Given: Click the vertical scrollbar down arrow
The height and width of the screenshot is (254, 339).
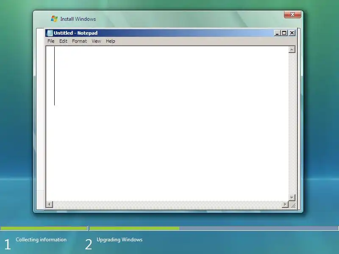Looking at the screenshot, I should 292,197.
